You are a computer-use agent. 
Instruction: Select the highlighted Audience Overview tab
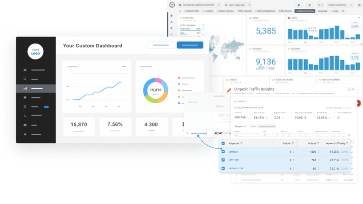(x=305, y=11)
